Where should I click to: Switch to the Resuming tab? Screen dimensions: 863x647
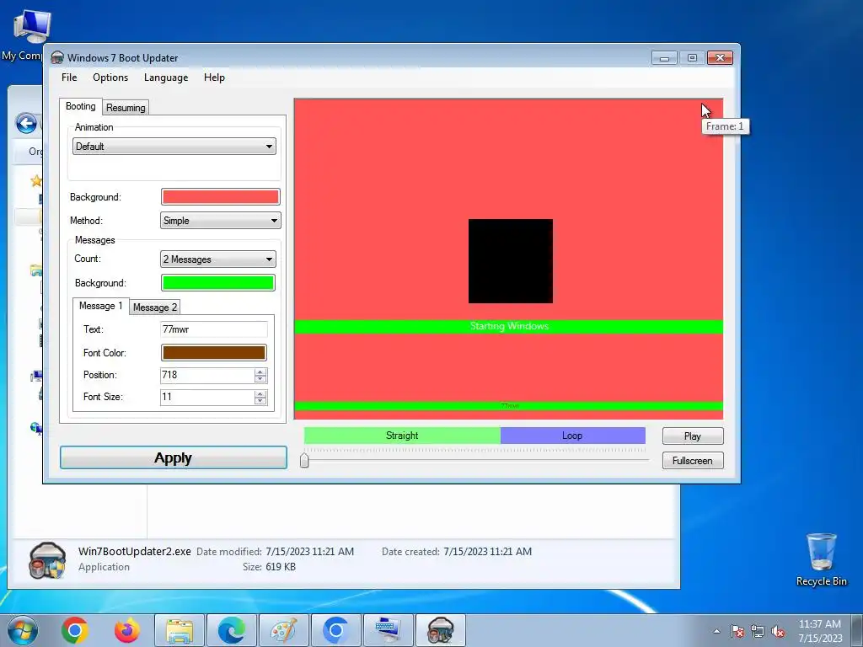point(126,108)
